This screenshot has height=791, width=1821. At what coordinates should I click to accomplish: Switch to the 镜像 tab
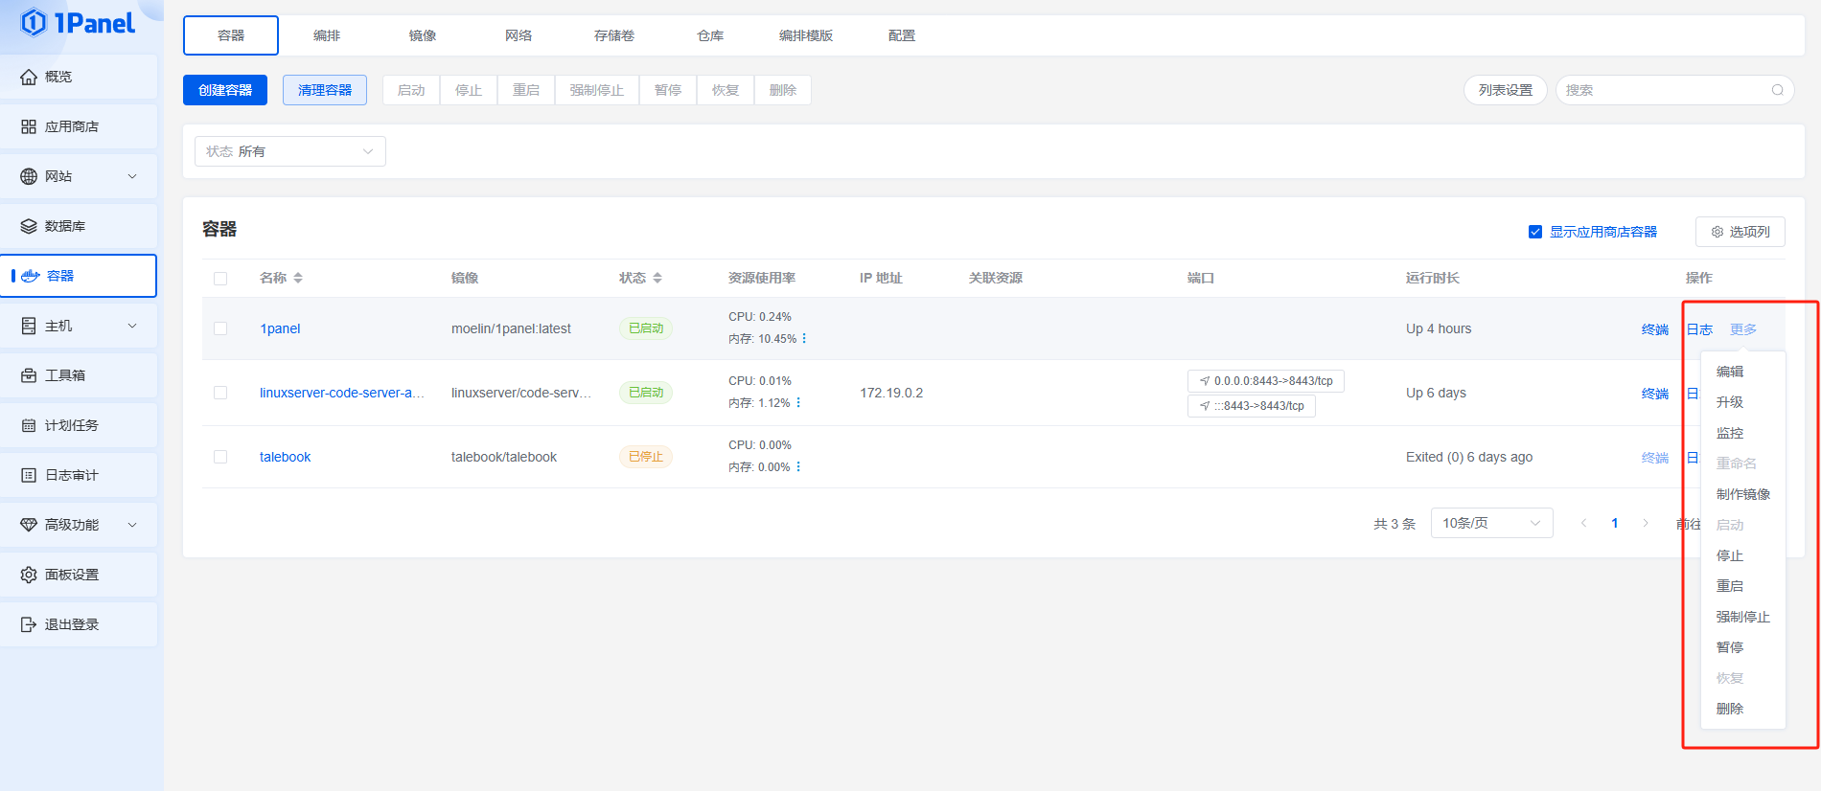pyautogui.click(x=423, y=35)
